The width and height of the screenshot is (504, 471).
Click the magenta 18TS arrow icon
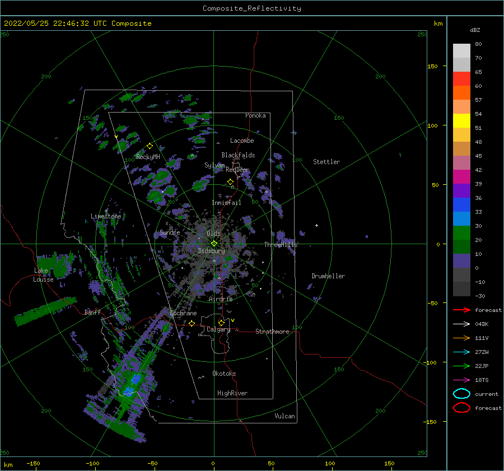click(x=461, y=380)
